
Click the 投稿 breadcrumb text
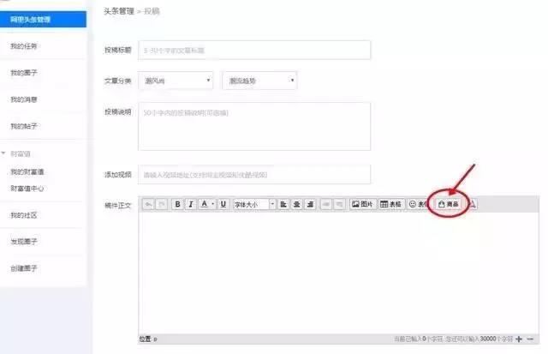coord(152,11)
